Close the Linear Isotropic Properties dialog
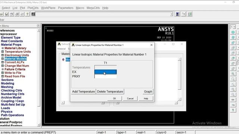 [151, 45]
